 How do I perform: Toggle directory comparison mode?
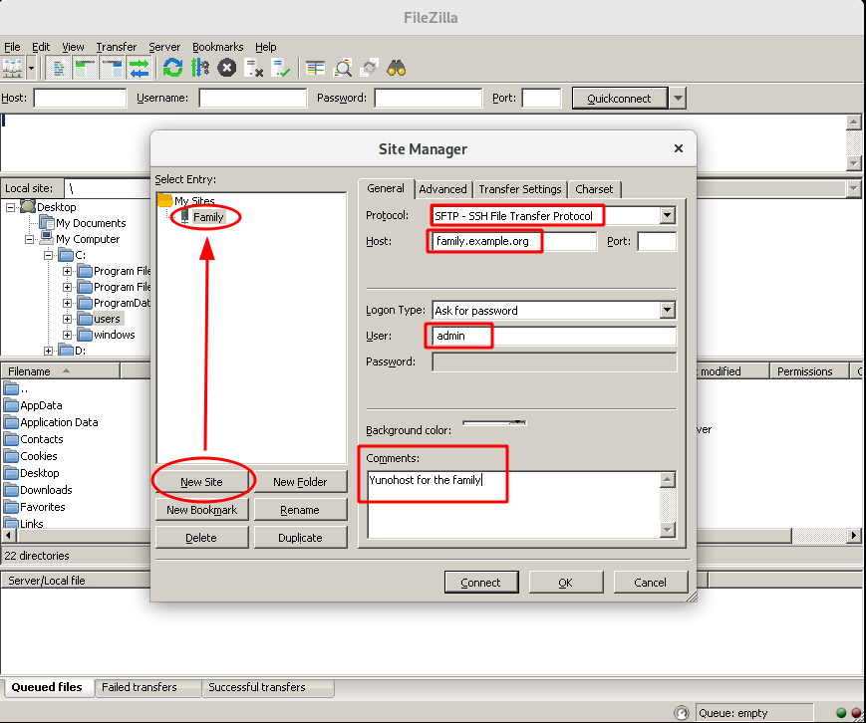pos(341,68)
